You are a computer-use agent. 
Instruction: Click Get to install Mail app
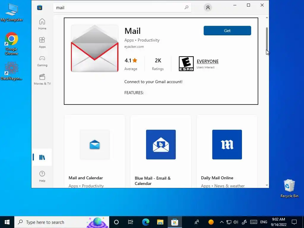pos(227,31)
